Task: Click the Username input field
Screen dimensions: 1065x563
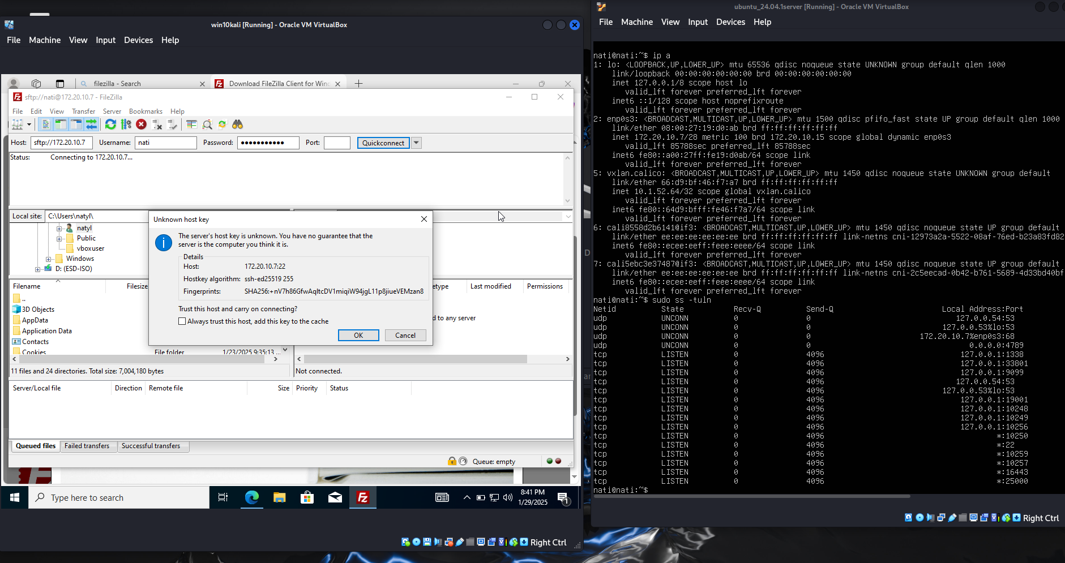Action: click(x=165, y=143)
